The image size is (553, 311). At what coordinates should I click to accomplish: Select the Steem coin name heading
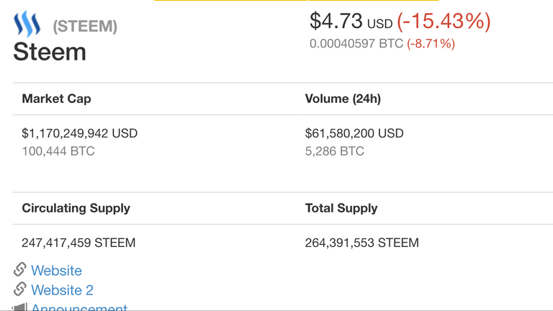point(50,52)
